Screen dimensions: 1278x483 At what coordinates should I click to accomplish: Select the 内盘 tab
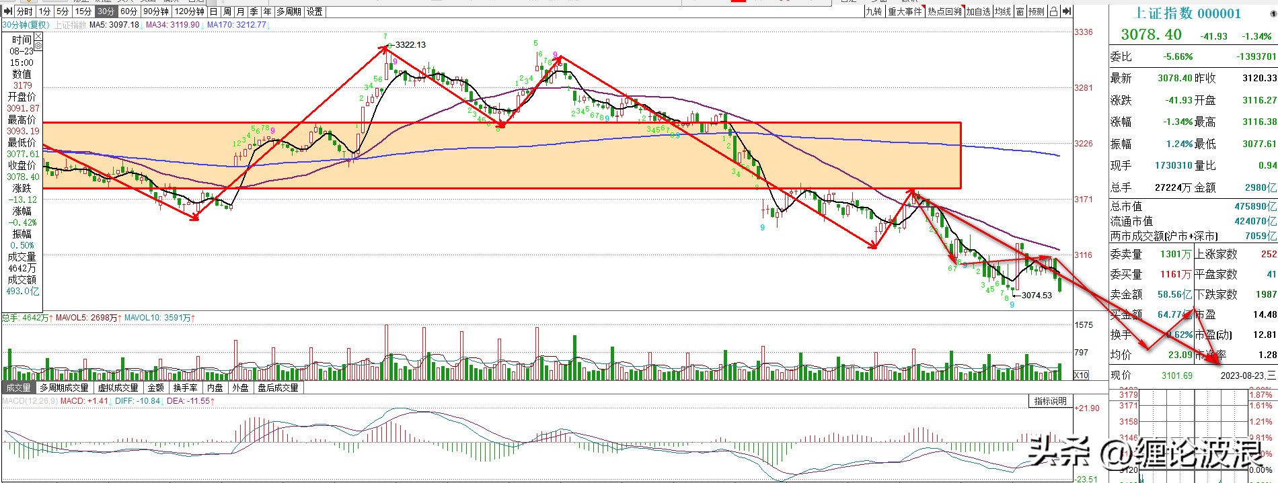tap(215, 388)
